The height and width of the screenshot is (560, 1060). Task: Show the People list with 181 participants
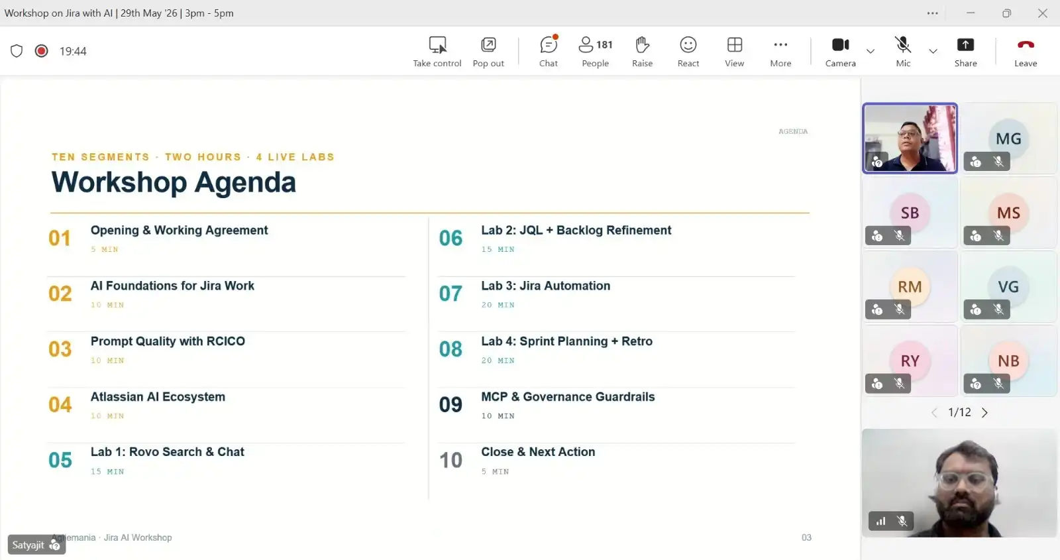(x=596, y=52)
